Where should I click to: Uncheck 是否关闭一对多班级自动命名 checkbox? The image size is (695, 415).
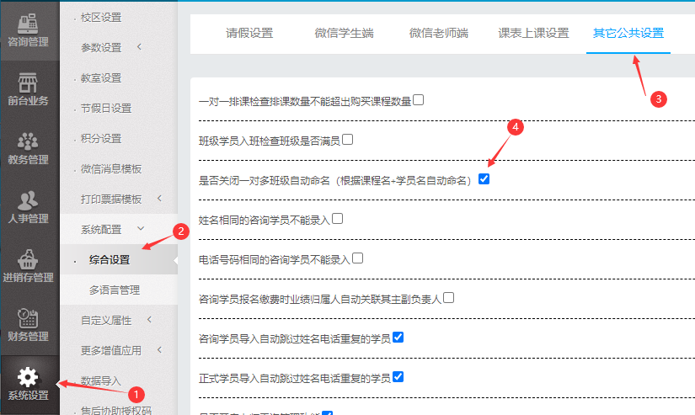click(484, 179)
